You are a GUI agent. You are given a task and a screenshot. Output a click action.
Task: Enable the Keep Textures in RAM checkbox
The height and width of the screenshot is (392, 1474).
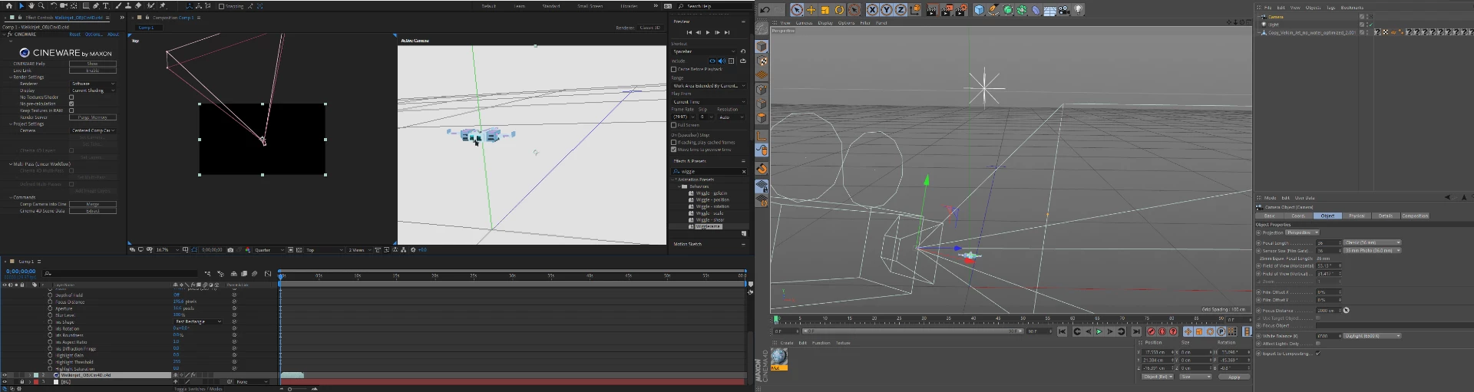tap(71, 110)
